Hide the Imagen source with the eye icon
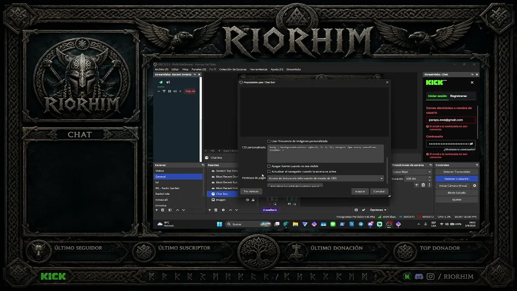 [x=248, y=200]
